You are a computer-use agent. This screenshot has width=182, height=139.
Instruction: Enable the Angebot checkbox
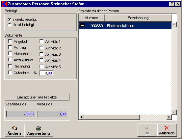pos(10,41)
